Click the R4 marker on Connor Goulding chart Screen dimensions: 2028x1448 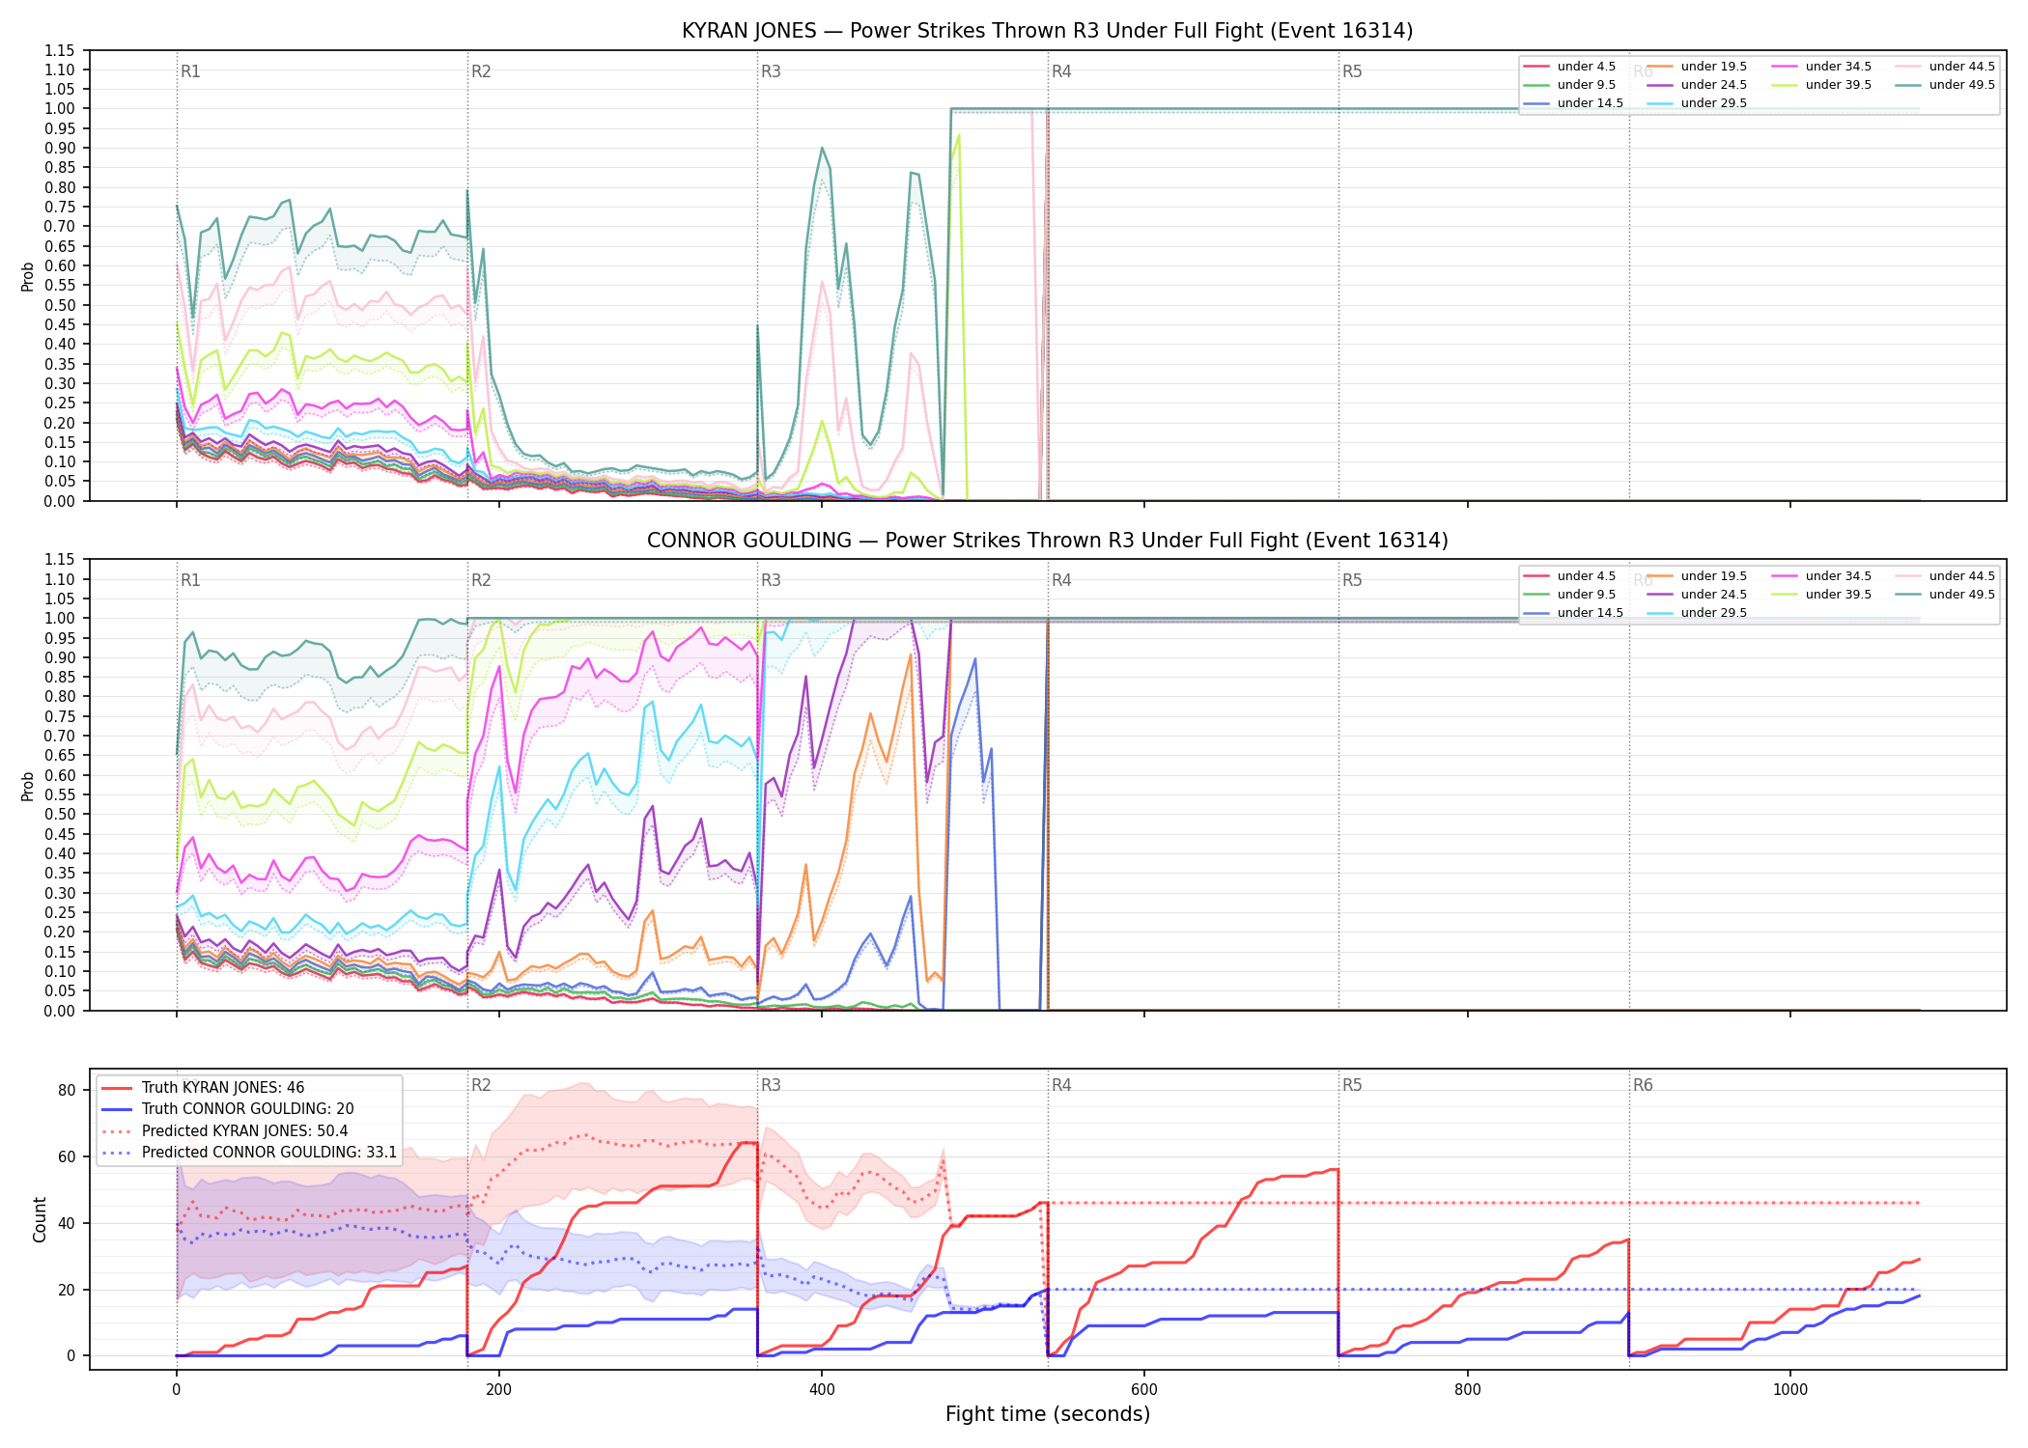pyautogui.click(x=1061, y=580)
